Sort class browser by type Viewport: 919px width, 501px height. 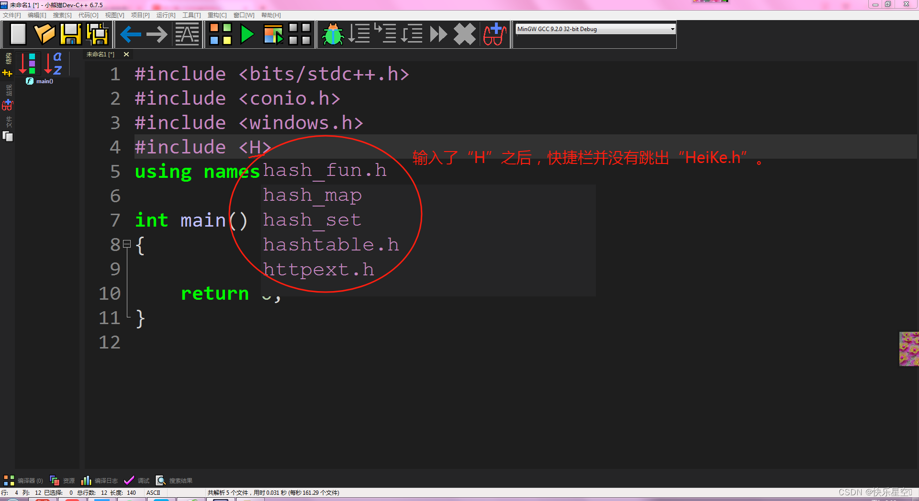pos(28,64)
